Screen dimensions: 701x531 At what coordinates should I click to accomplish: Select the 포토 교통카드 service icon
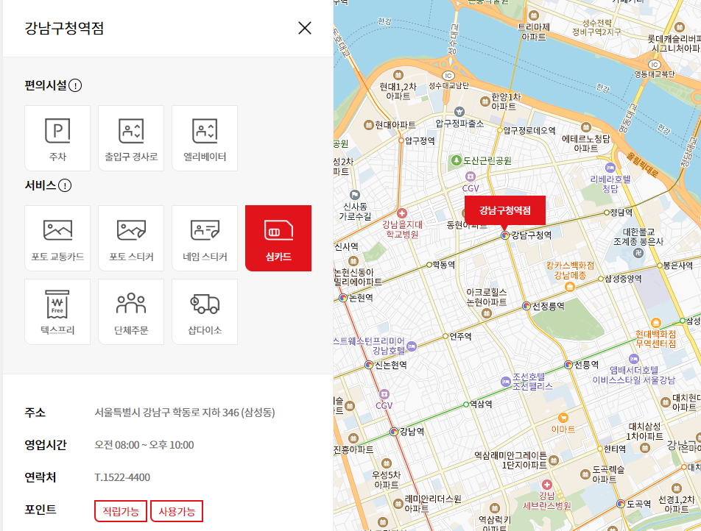pos(57,238)
